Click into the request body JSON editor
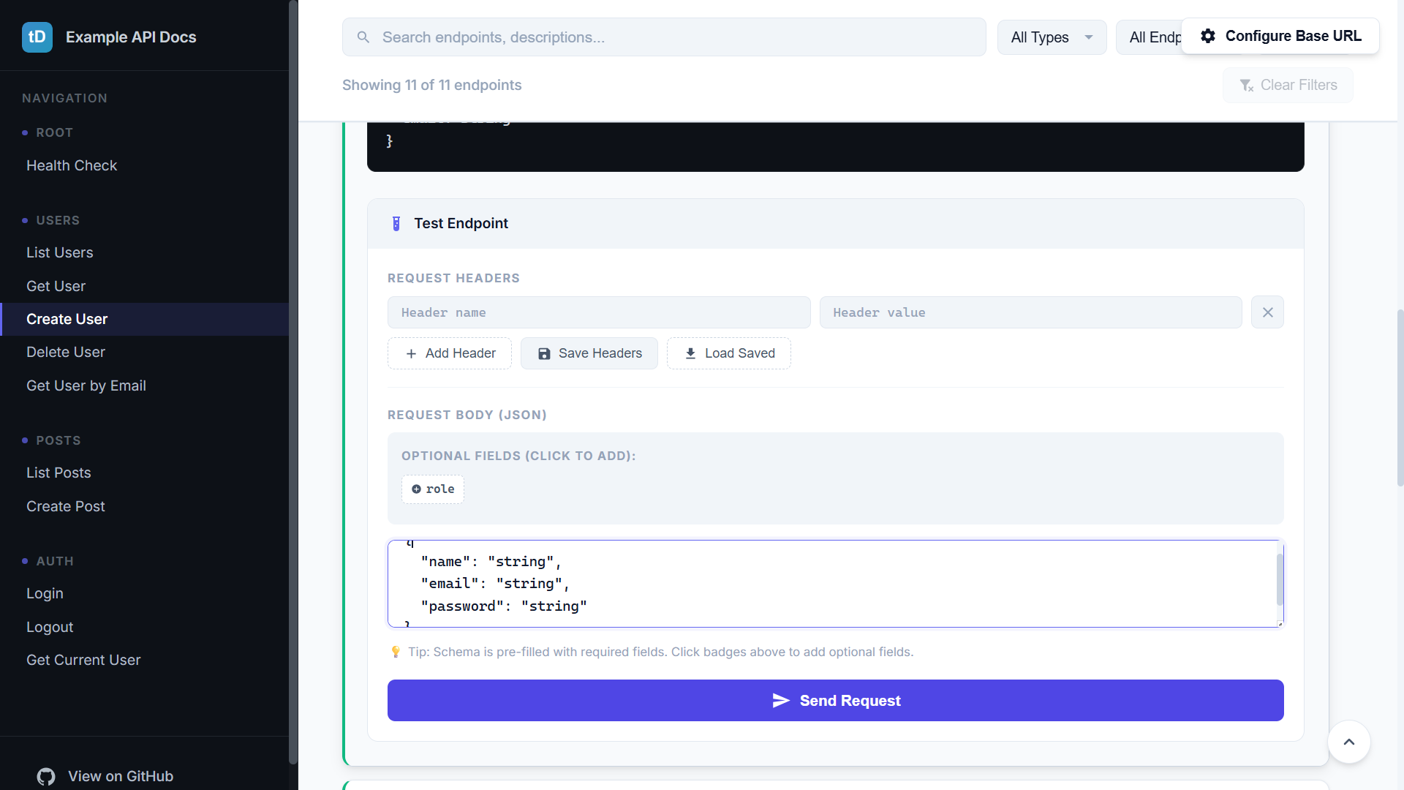The width and height of the screenshot is (1404, 790). 835,584
